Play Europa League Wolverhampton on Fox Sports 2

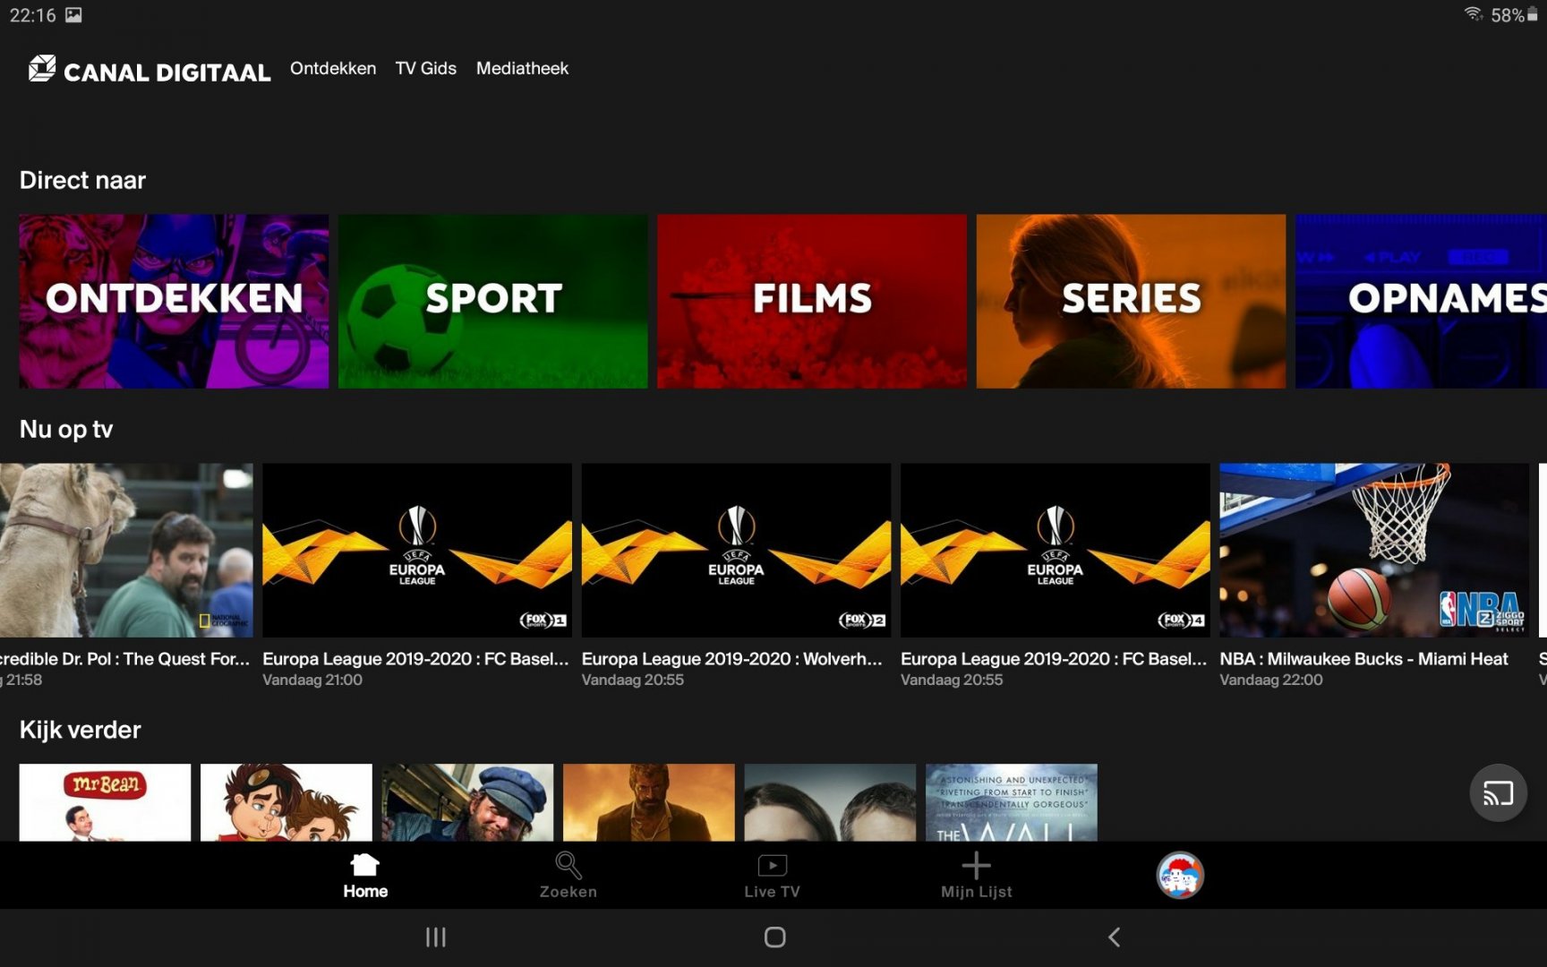pyautogui.click(x=736, y=550)
